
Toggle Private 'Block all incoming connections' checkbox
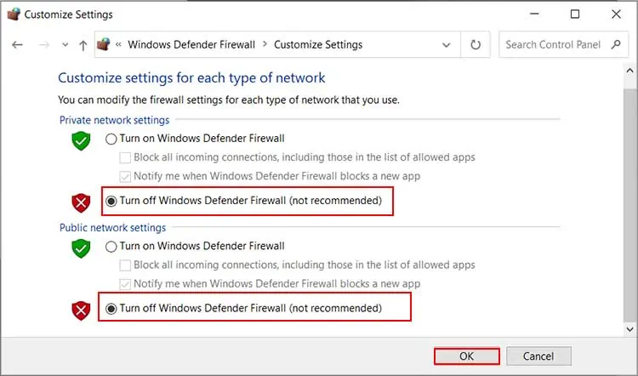[x=126, y=157]
